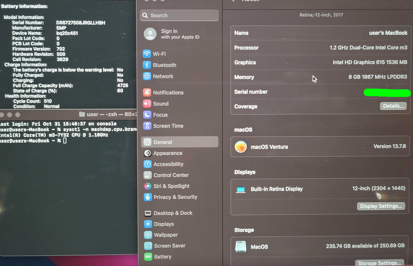Click the Device Name bq20z451 value
413x266 pixels.
coord(67,33)
